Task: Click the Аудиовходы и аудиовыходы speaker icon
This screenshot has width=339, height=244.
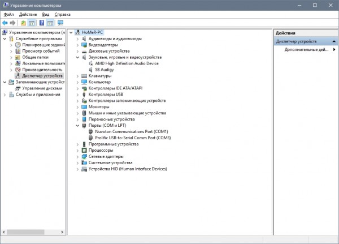Action: tap(84, 39)
